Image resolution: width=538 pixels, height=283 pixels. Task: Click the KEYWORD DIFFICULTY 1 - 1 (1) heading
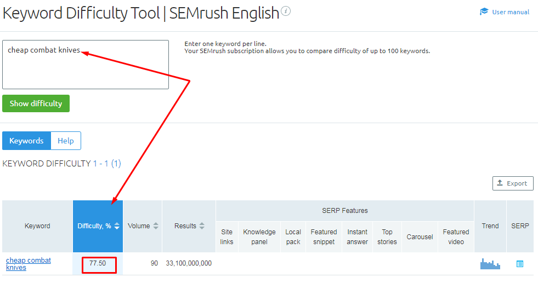(62, 164)
